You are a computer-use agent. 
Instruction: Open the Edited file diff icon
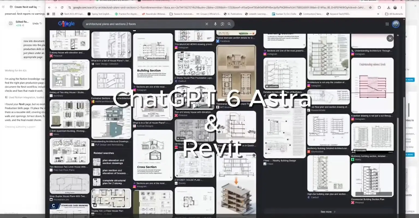[x=11, y=23]
